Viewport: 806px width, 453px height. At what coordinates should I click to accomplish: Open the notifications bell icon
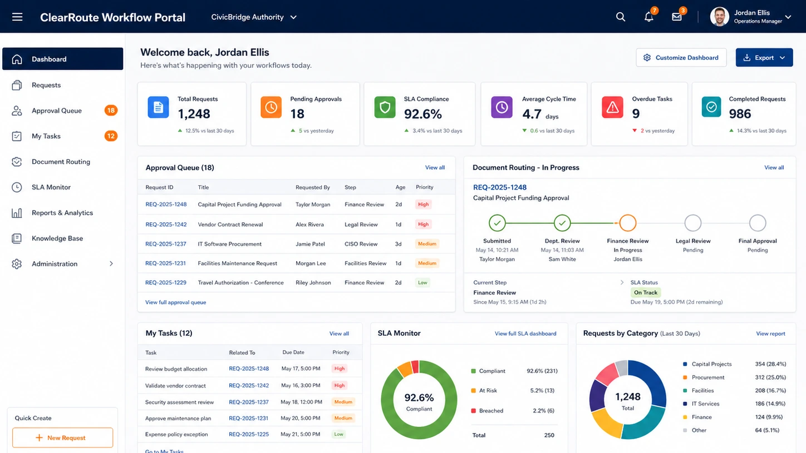[649, 17]
